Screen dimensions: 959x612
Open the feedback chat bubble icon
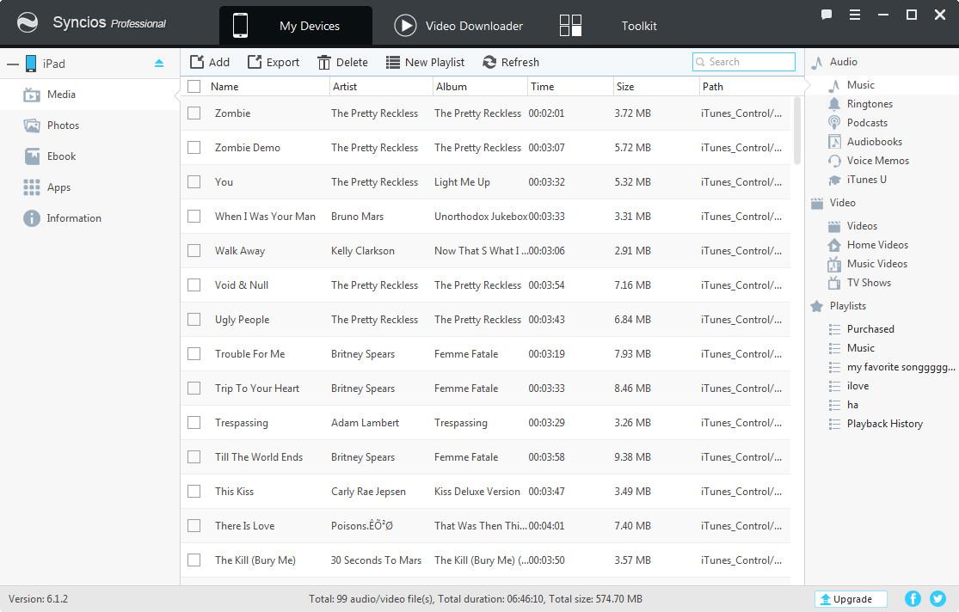click(827, 15)
